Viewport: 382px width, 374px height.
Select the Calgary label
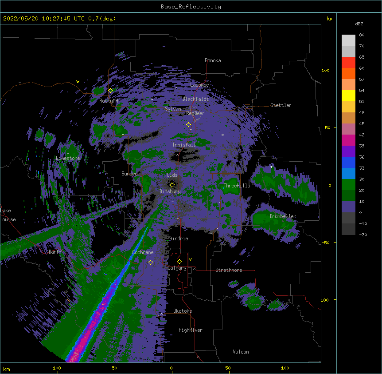pyautogui.click(x=177, y=268)
